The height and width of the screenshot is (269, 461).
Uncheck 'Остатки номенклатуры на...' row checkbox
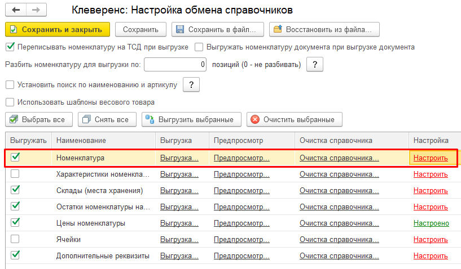click(x=15, y=207)
